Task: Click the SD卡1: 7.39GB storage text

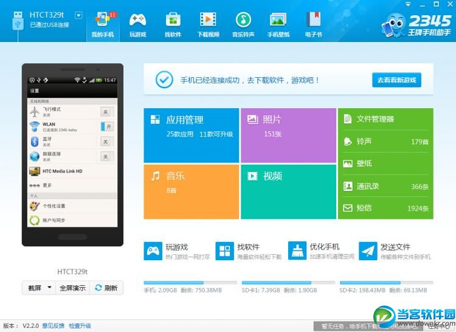Action: point(261,290)
